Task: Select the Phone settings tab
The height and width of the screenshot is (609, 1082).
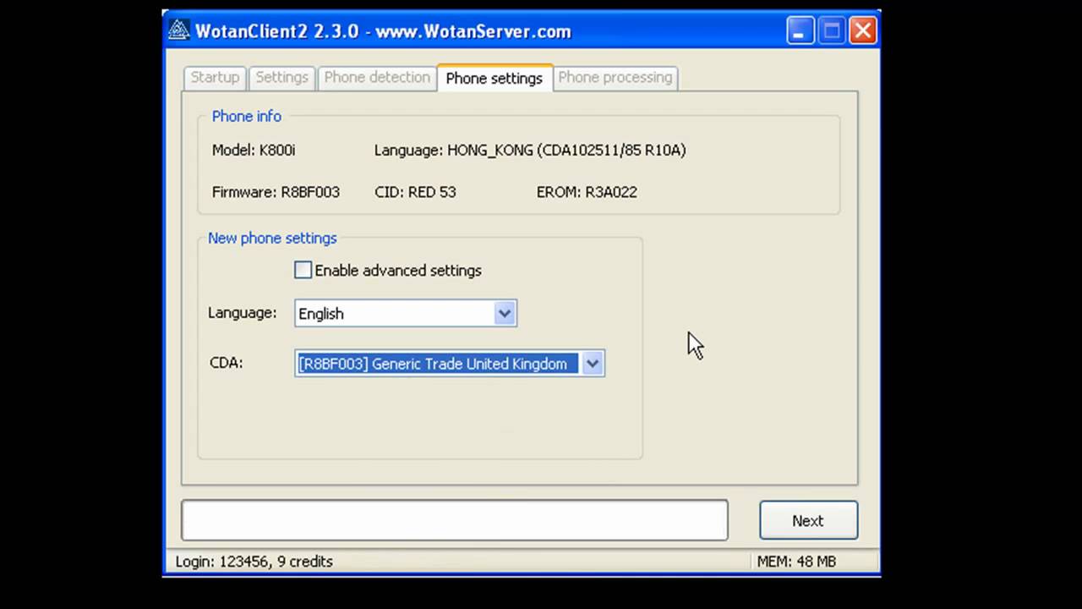Action: point(495,78)
